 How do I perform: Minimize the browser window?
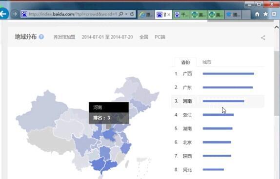coord(249,4)
